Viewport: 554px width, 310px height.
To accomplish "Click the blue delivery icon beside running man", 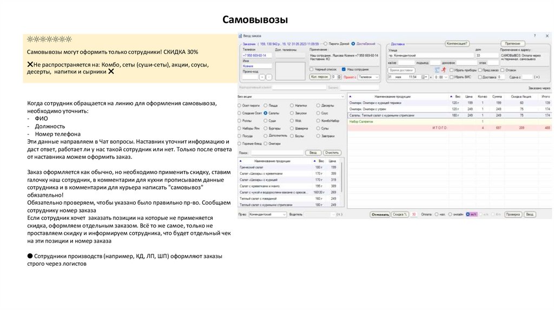I will click(437, 70).
